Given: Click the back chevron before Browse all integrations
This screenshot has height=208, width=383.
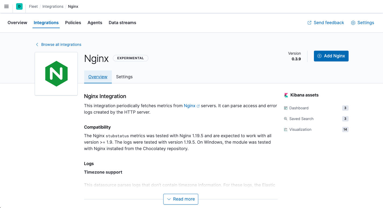Looking at the screenshot, I should pyautogui.click(x=37, y=44).
